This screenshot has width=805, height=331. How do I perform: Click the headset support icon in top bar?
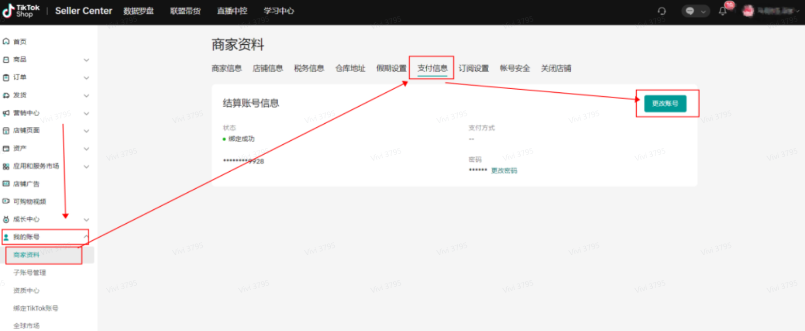662,10
